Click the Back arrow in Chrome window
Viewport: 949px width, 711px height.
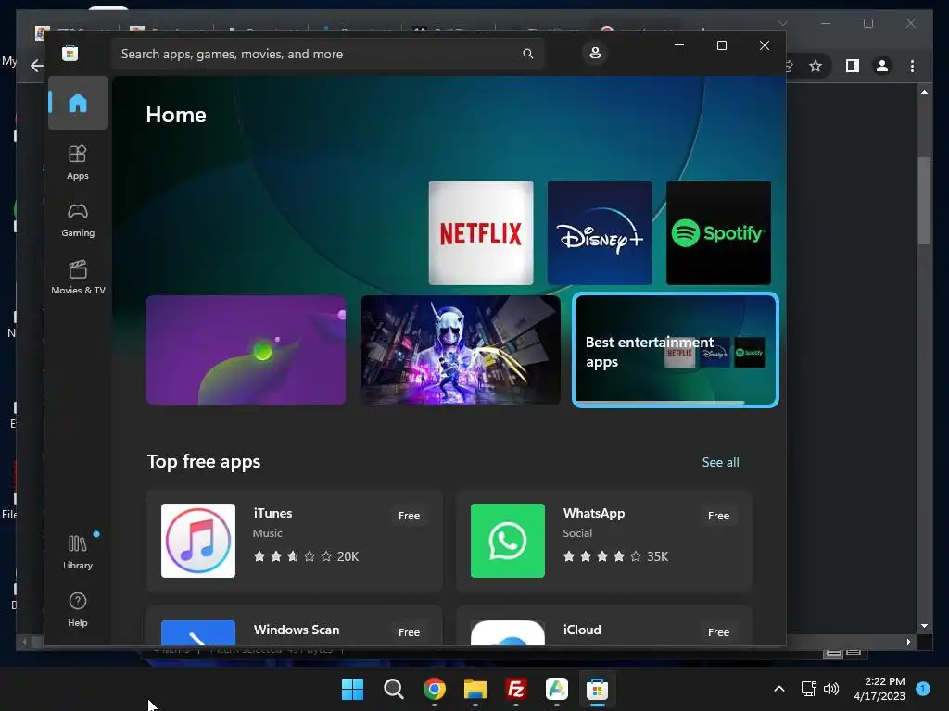coord(37,66)
